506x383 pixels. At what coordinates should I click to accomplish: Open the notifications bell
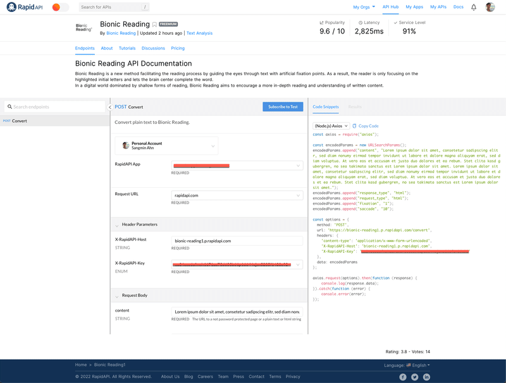point(474,7)
